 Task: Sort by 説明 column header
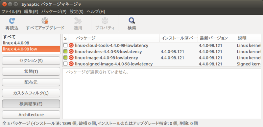(x=249, y=38)
